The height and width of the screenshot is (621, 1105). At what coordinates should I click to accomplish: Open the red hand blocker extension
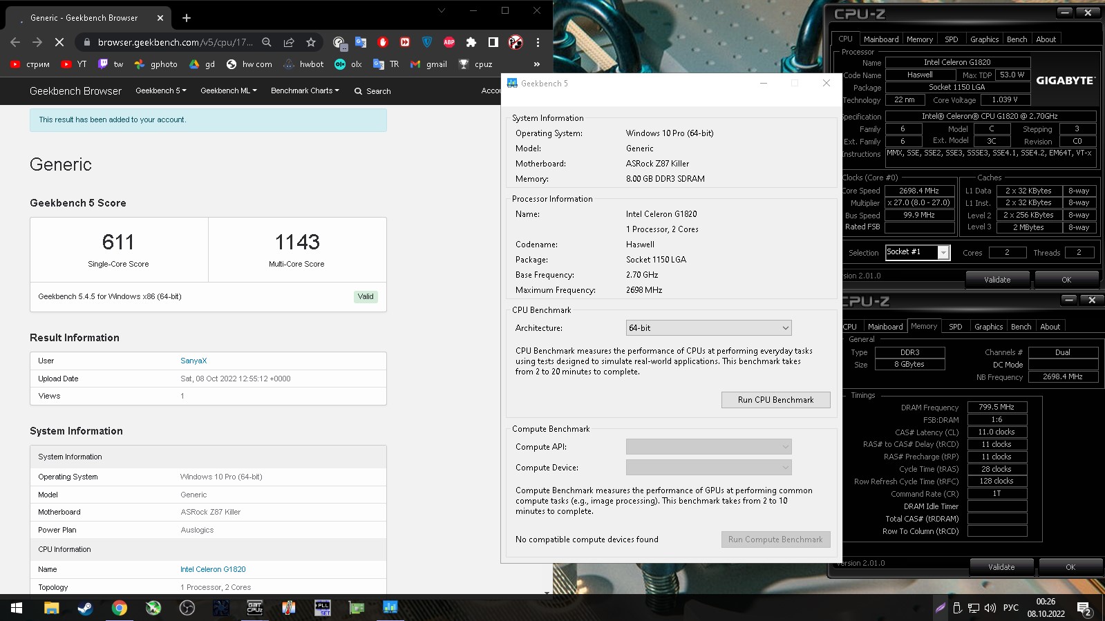383,42
